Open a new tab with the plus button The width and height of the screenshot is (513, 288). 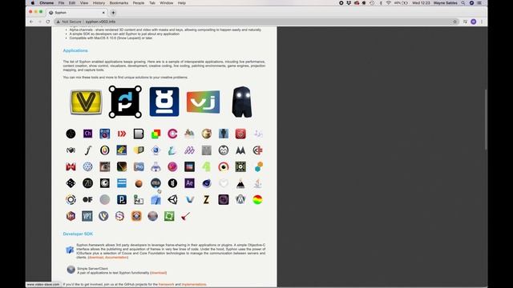[113, 13]
